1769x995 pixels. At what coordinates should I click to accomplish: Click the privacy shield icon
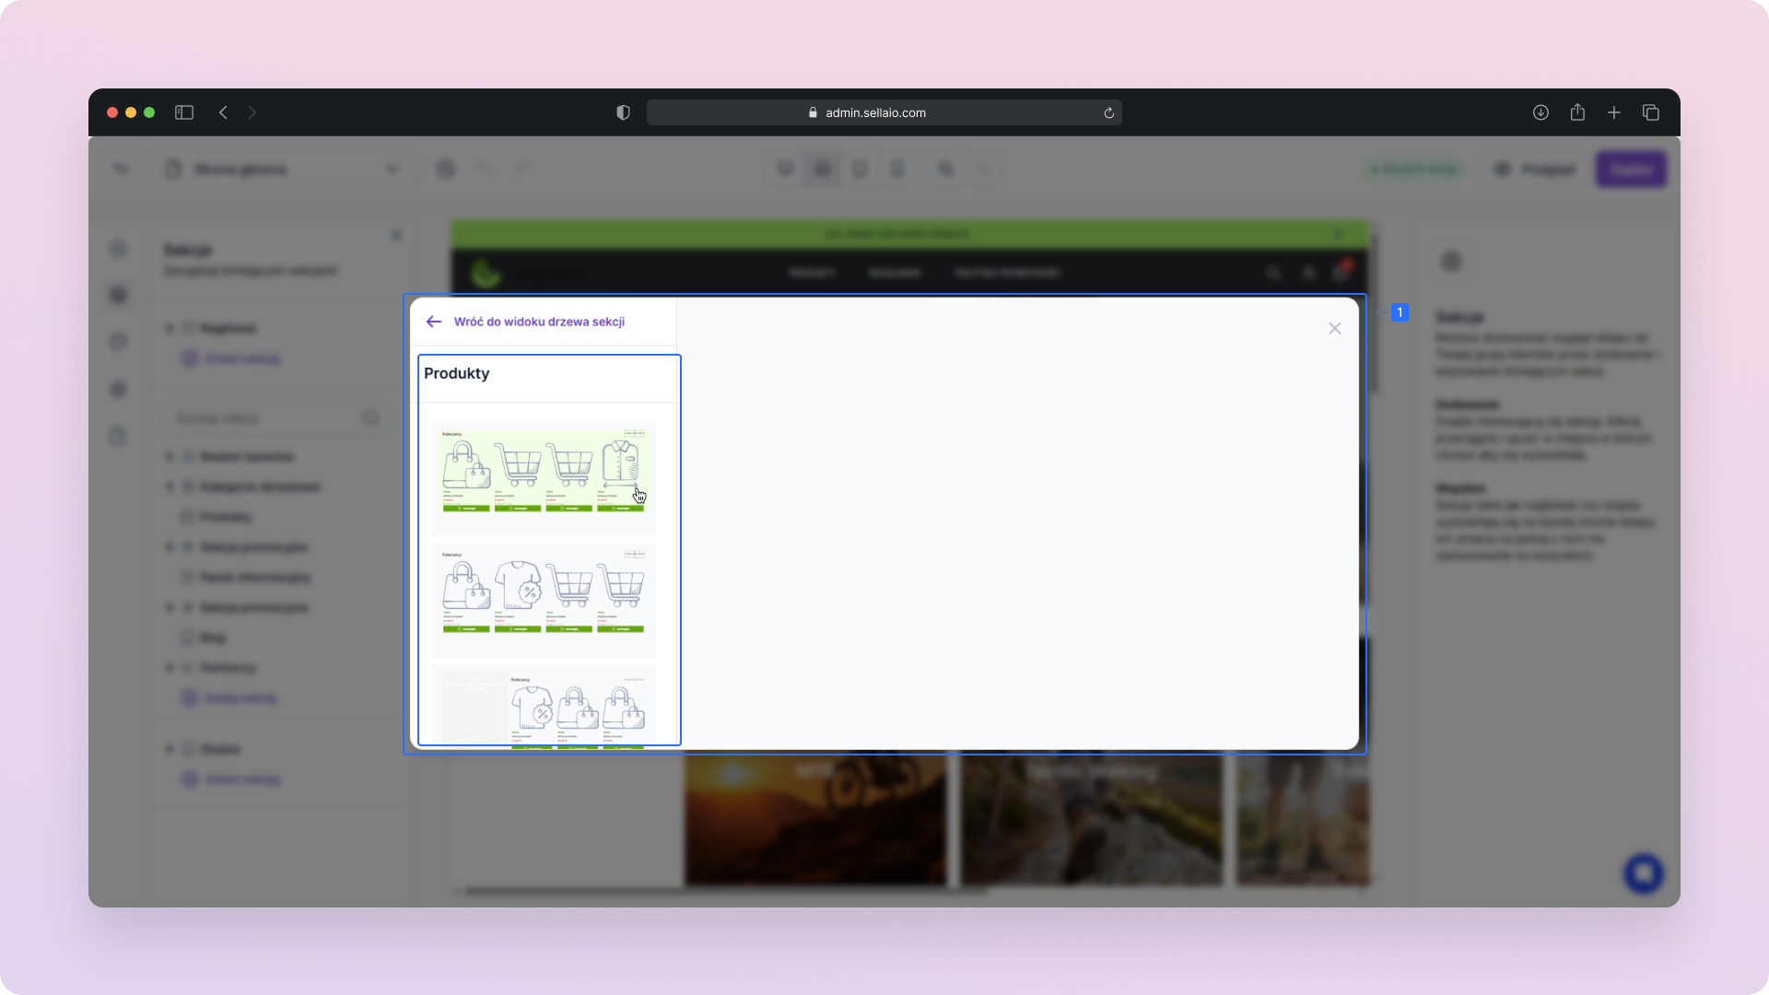[x=624, y=112]
